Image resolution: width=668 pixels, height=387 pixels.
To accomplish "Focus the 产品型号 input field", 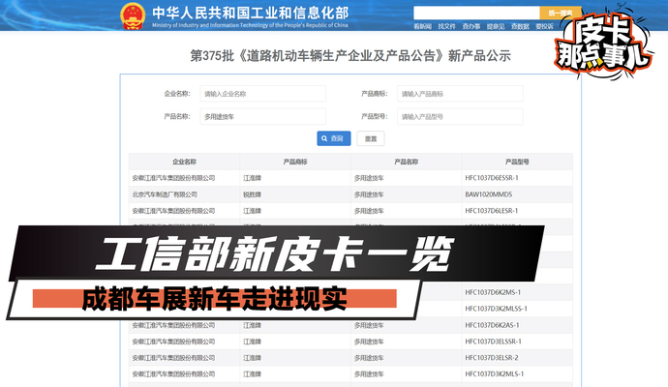I will pos(460,116).
